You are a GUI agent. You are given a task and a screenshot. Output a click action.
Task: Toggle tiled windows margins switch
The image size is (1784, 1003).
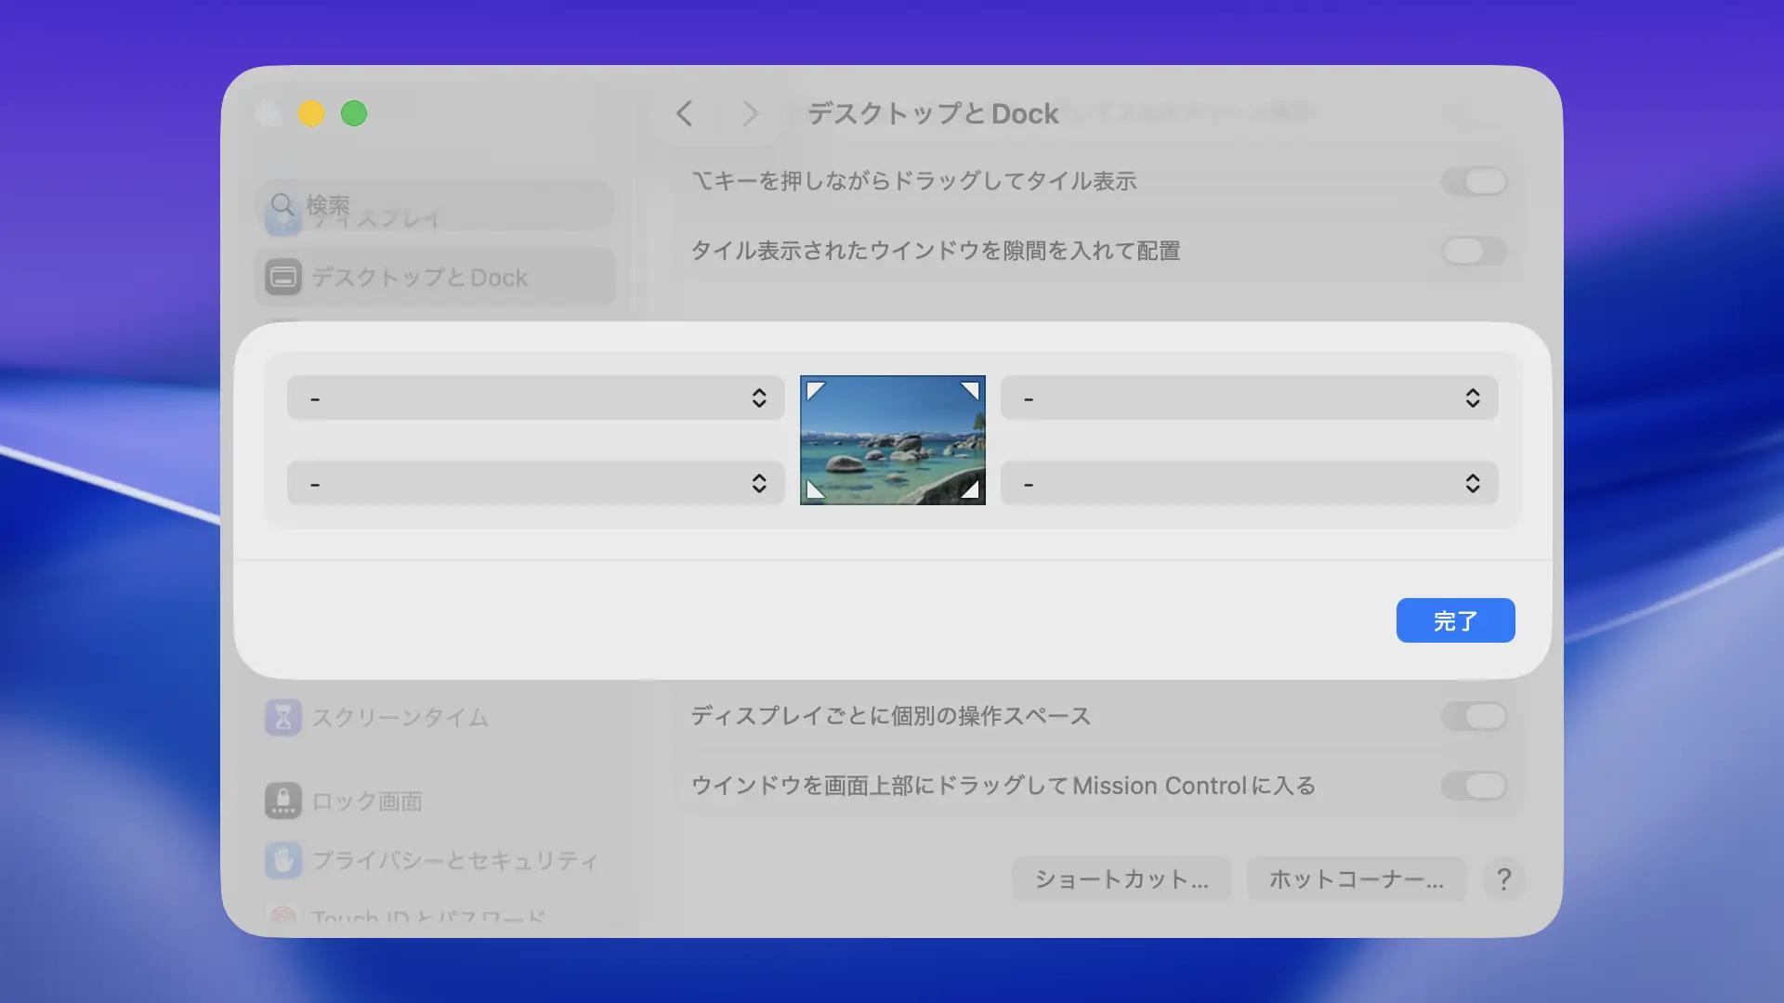click(x=1475, y=251)
